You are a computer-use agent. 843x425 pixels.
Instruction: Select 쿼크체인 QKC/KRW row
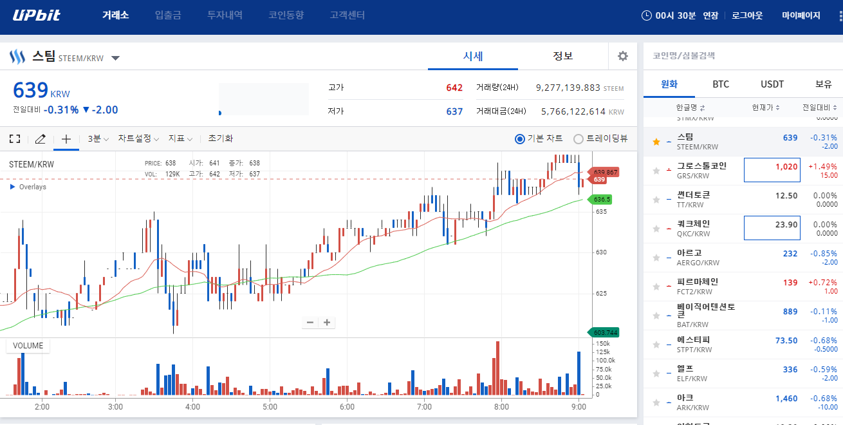743,229
